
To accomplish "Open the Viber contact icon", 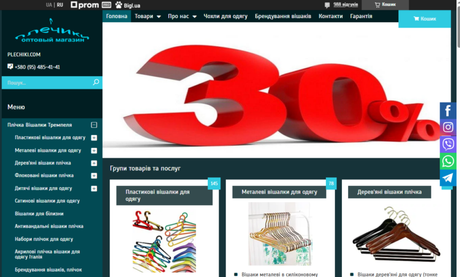I will point(447,144).
